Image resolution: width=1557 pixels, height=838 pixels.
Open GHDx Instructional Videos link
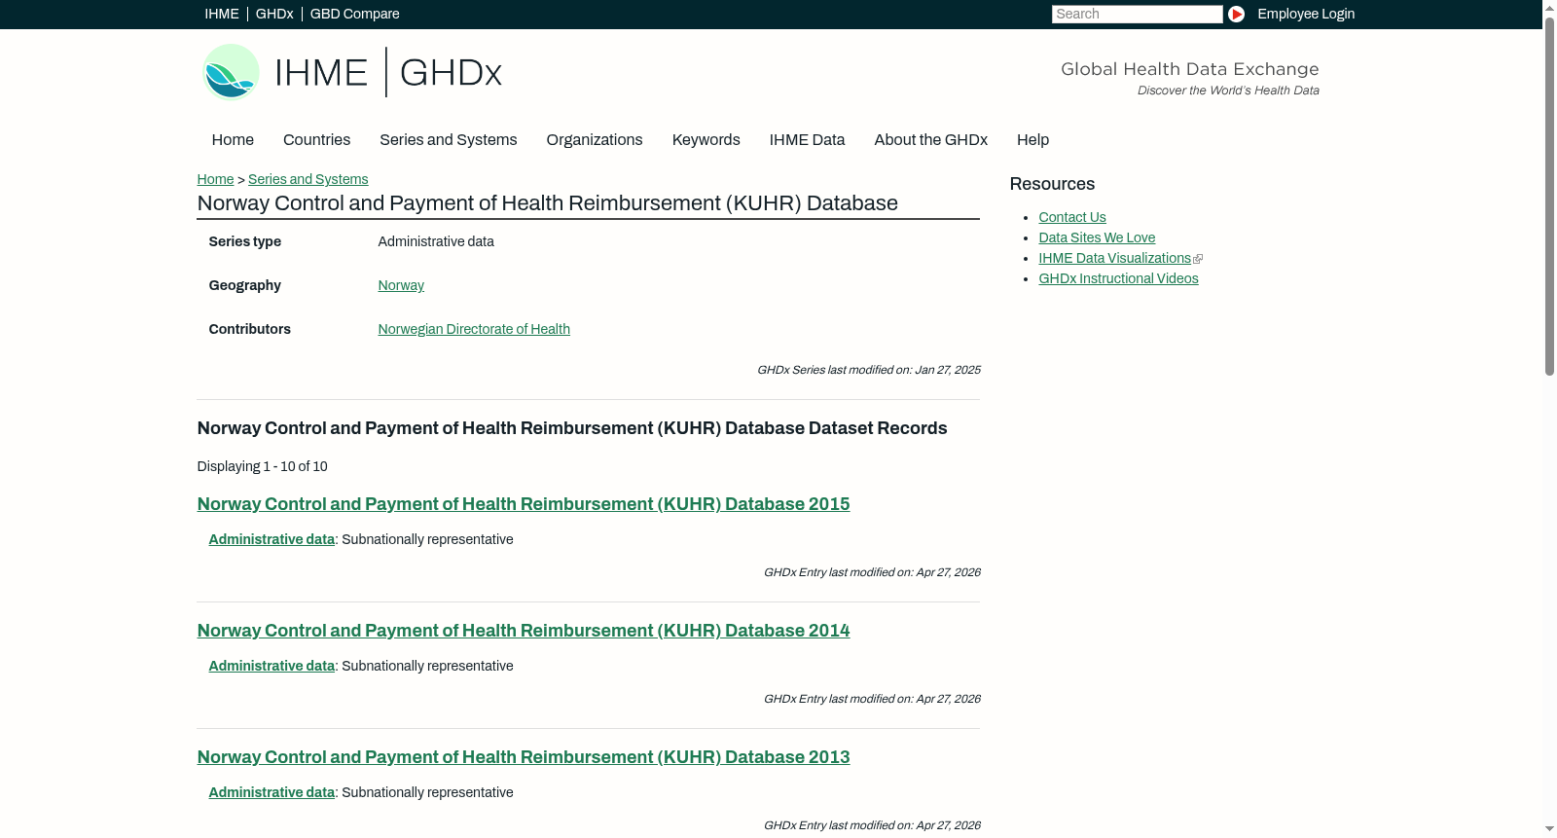[1118, 278]
